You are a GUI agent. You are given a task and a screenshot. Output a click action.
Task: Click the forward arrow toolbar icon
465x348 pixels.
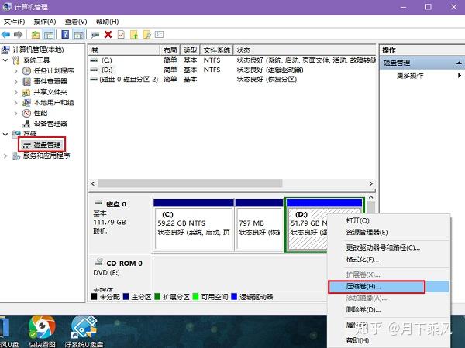(18, 35)
